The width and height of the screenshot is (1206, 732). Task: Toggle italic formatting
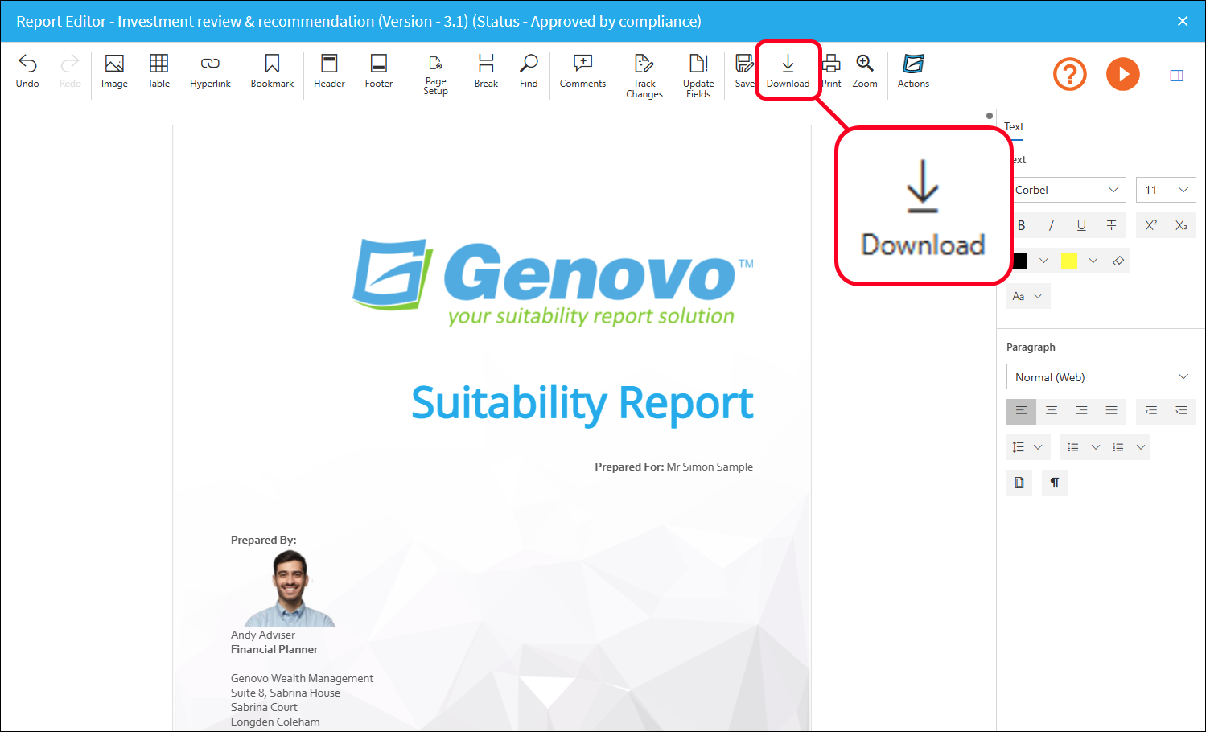tap(1051, 225)
